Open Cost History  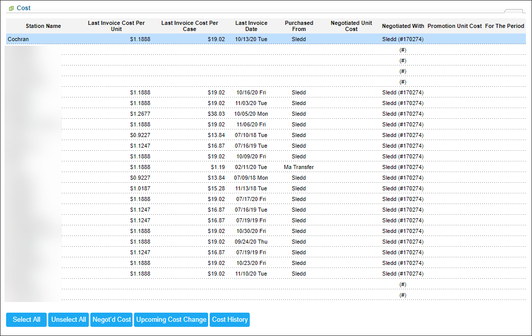229,320
